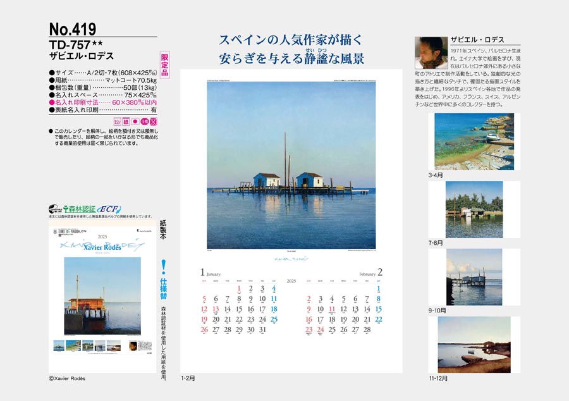Click the pink 限定品 limited edition badge
569x401 pixels.
click(x=165, y=65)
